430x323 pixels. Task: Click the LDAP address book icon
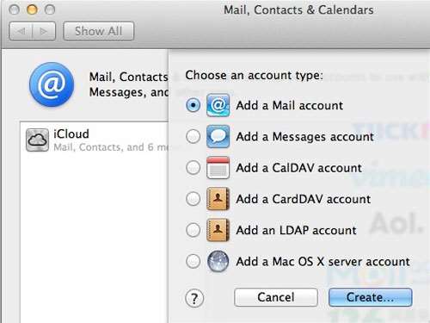coord(218,230)
